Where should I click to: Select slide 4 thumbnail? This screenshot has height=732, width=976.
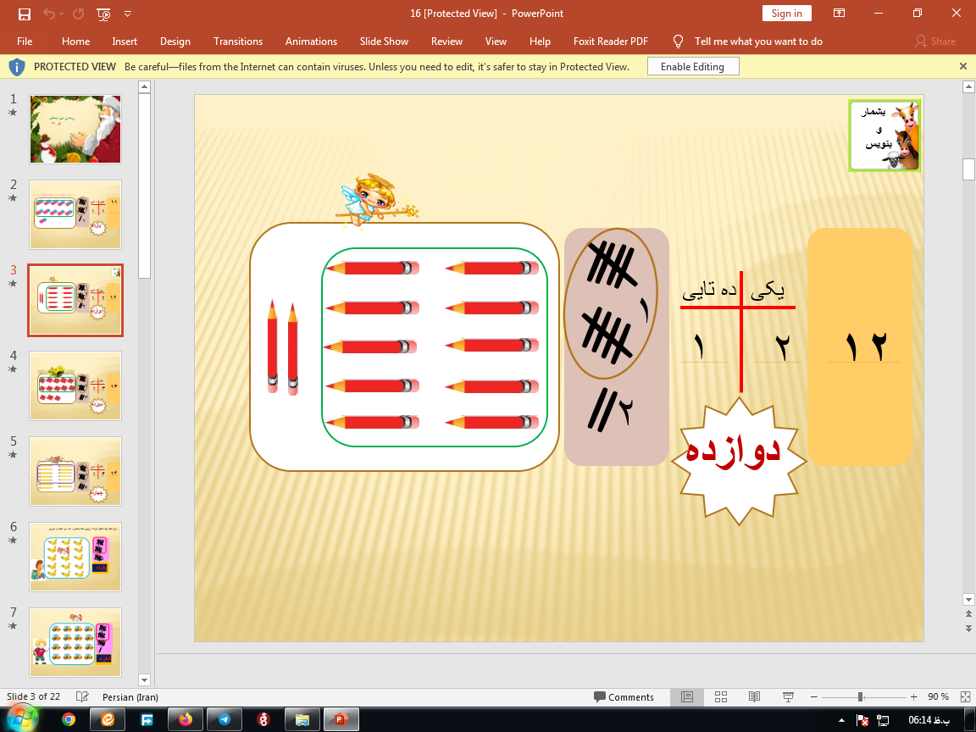click(x=75, y=385)
